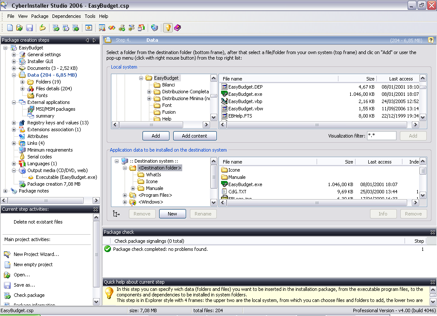Click in the Visualization filter input field

tap(382, 136)
